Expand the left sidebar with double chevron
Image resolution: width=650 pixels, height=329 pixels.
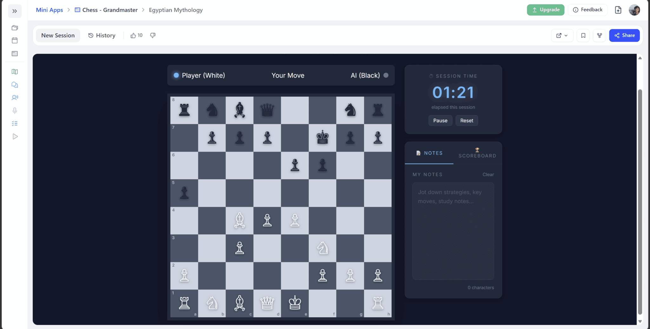tap(15, 11)
